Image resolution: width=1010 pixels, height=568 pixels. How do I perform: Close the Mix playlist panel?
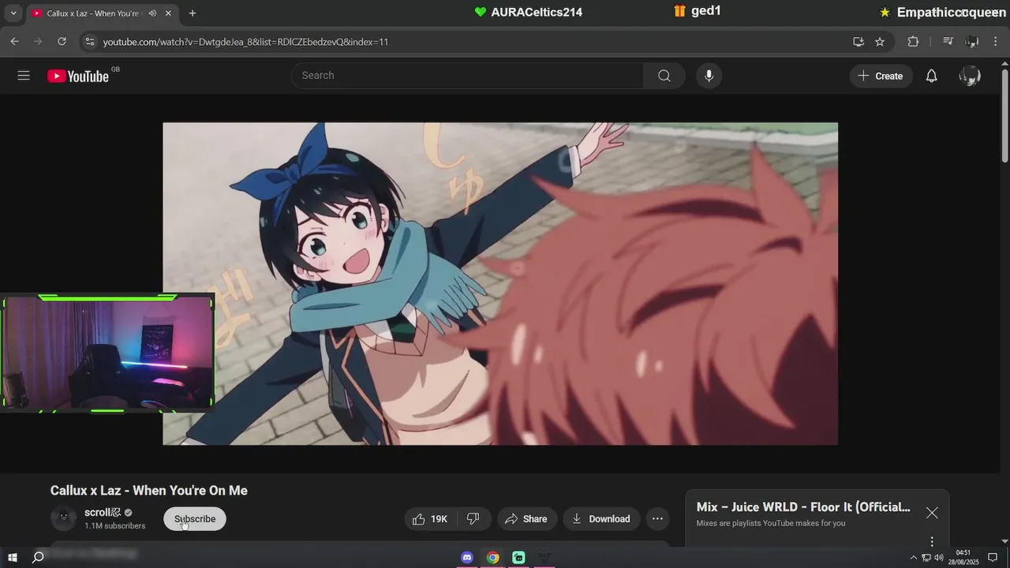point(932,513)
